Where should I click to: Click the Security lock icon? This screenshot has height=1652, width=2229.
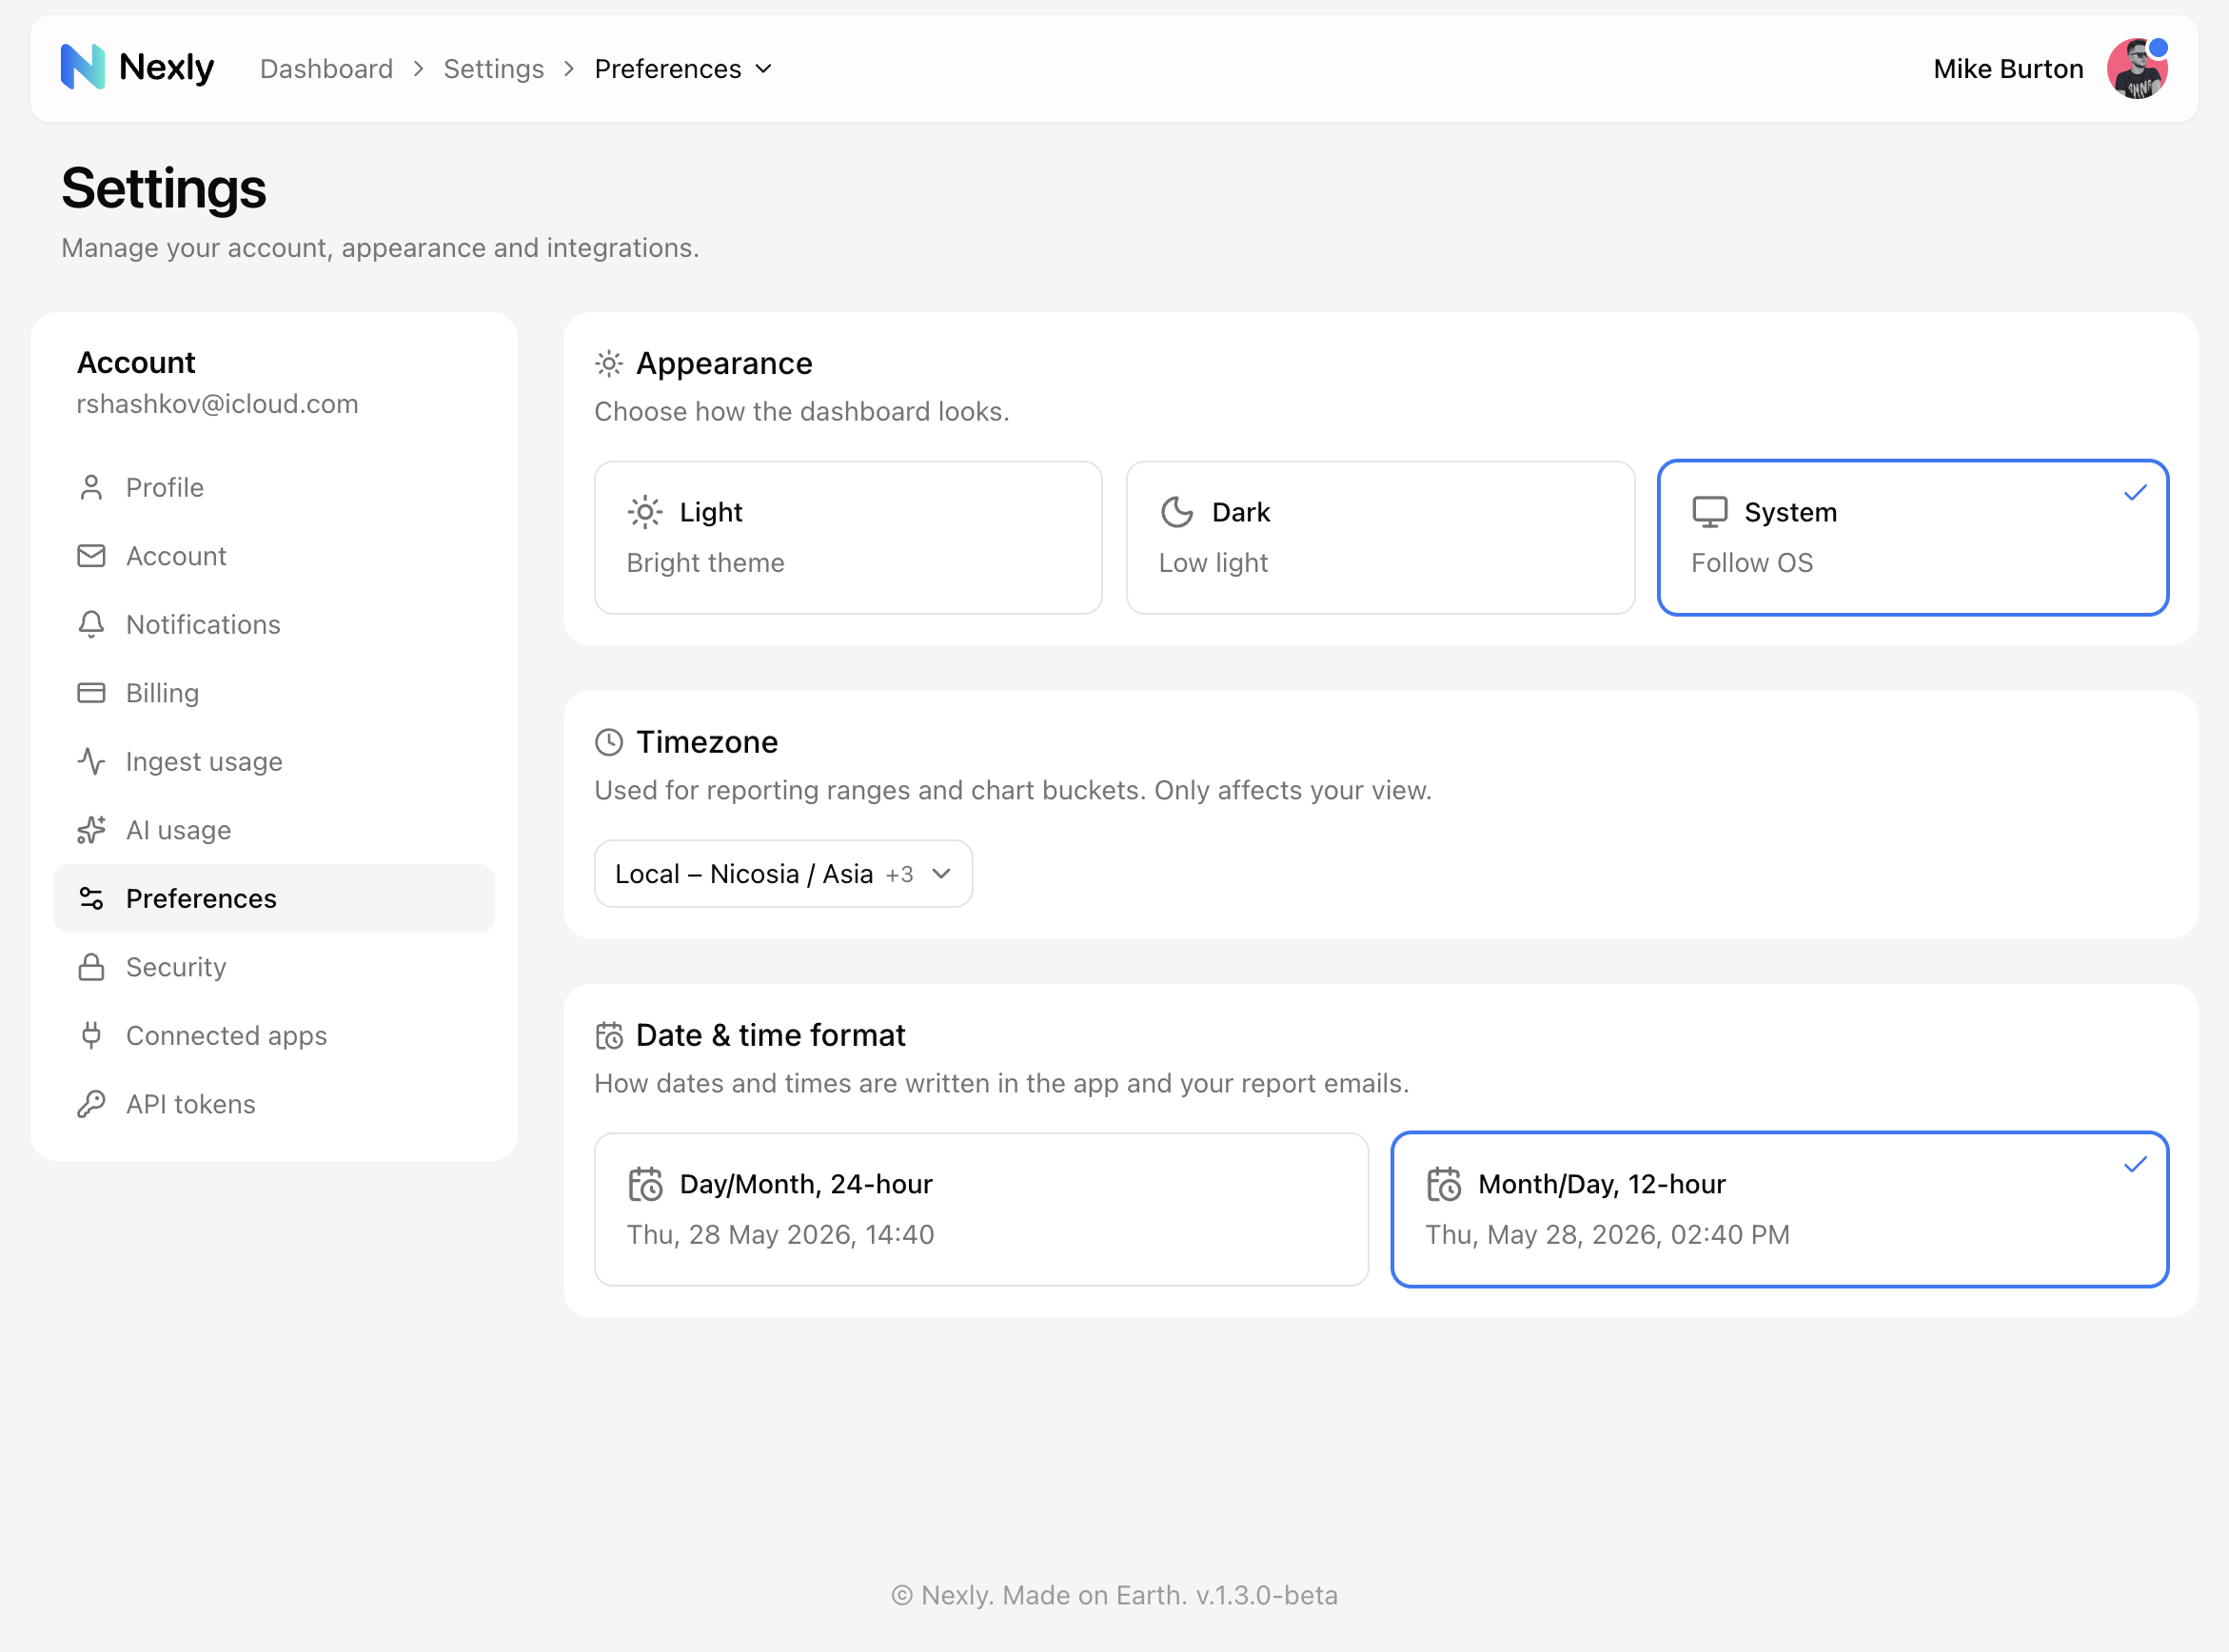click(x=91, y=967)
